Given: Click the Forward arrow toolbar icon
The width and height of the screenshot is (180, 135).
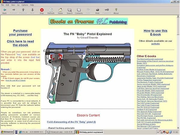Looking at the screenshot, I should [x=14, y=10].
